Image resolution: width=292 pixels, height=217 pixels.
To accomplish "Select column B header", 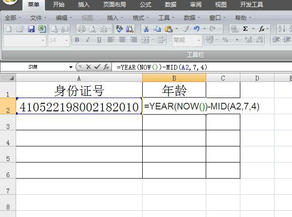I will [x=174, y=78].
